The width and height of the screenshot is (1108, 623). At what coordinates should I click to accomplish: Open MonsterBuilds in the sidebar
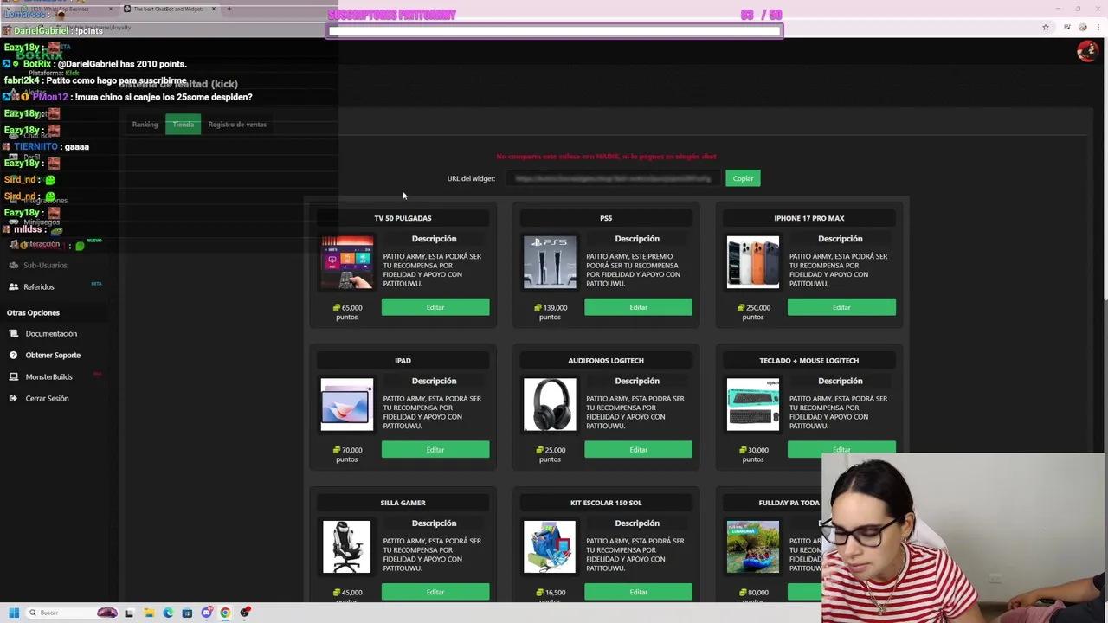(48, 376)
